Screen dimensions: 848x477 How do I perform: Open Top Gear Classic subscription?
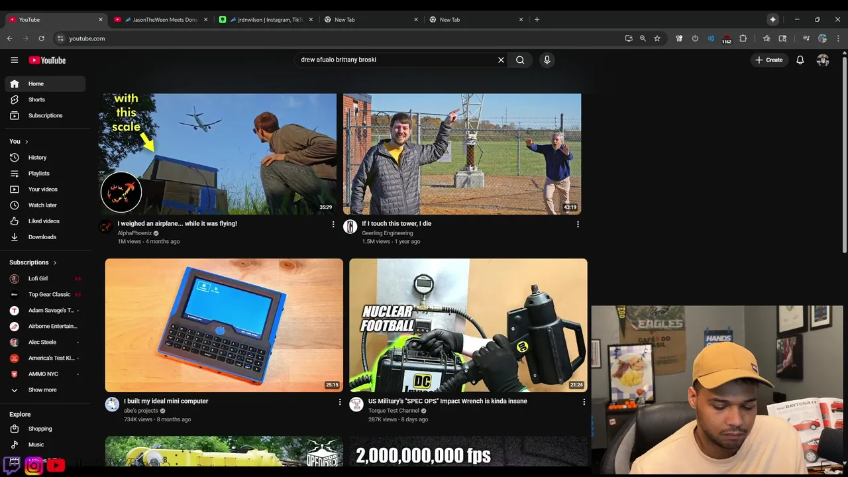point(45,294)
